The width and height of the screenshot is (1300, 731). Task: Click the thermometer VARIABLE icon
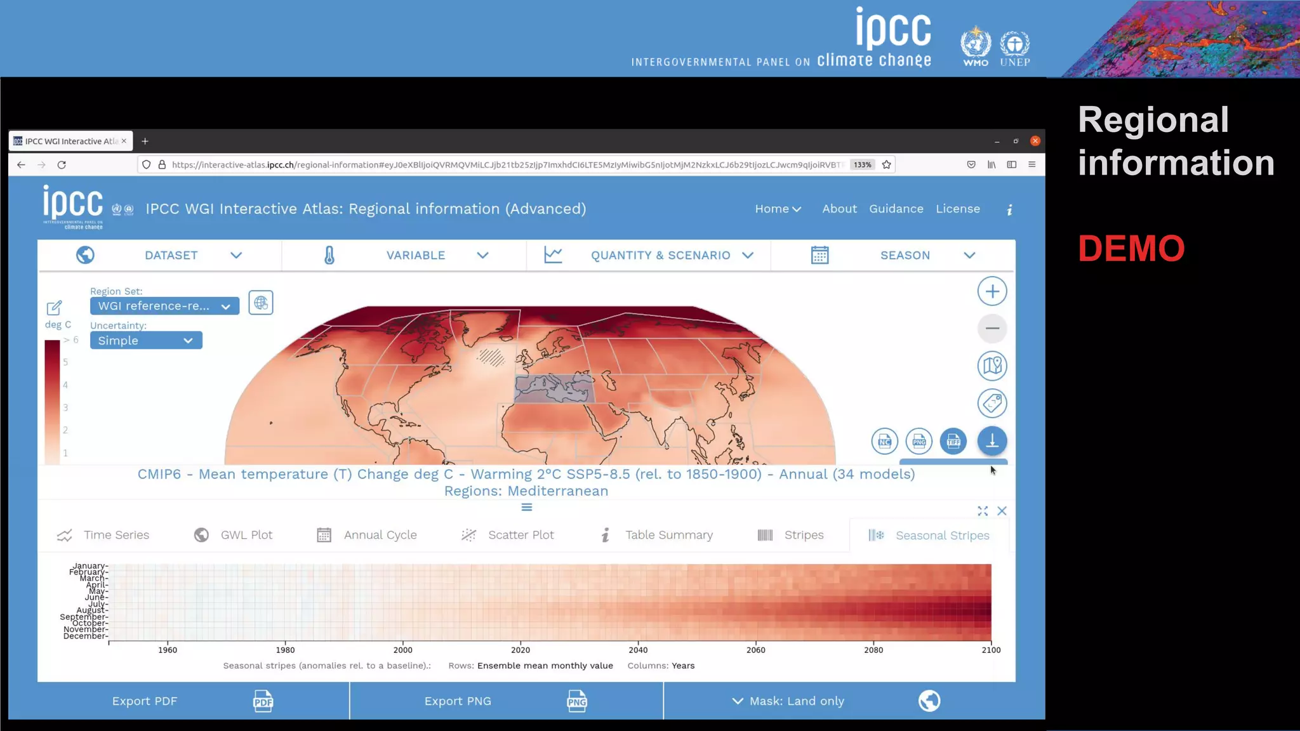pos(329,255)
